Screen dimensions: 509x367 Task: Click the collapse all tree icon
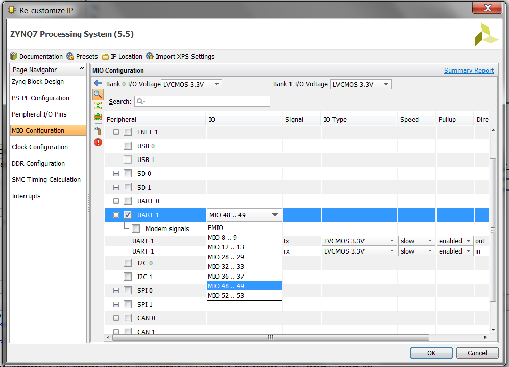point(98,105)
